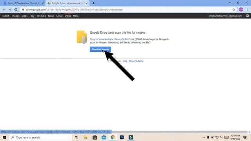The image size is (251, 141).
Task: Open Search in the Google bar
Action: click(5, 16)
